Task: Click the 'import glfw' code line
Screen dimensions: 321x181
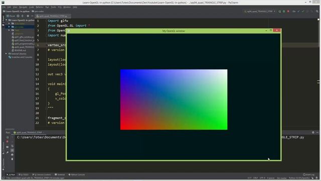Action: coord(58,21)
